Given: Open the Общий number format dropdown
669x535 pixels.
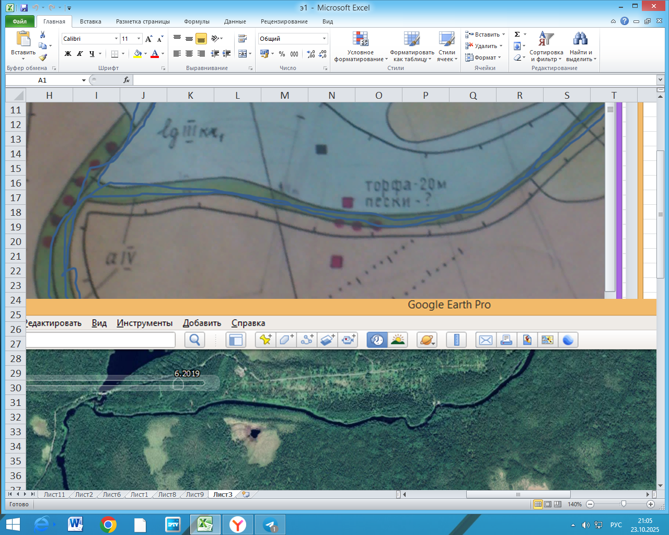Looking at the screenshot, I should pyautogui.click(x=324, y=39).
